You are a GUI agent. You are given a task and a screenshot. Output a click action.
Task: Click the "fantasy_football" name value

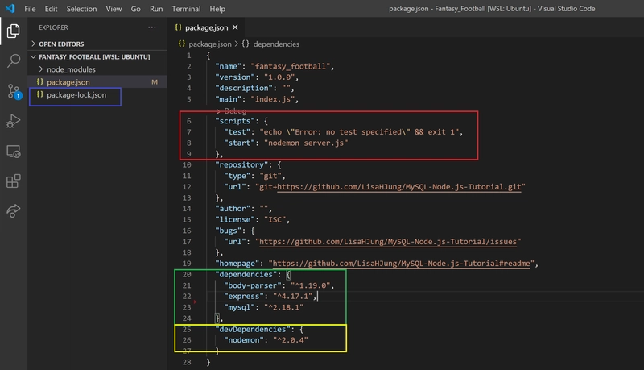click(x=291, y=66)
